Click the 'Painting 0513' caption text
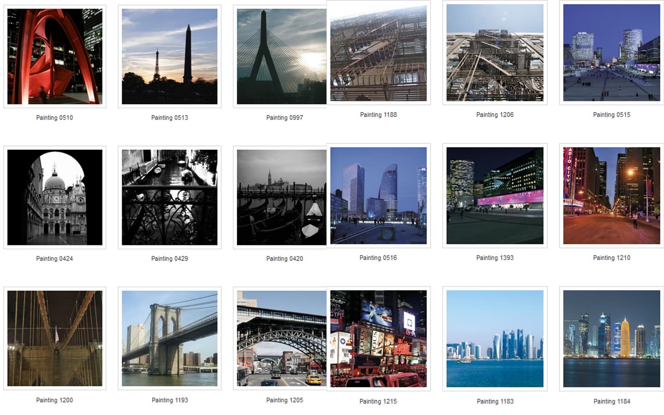This screenshot has height=415, width=664. point(169,118)
